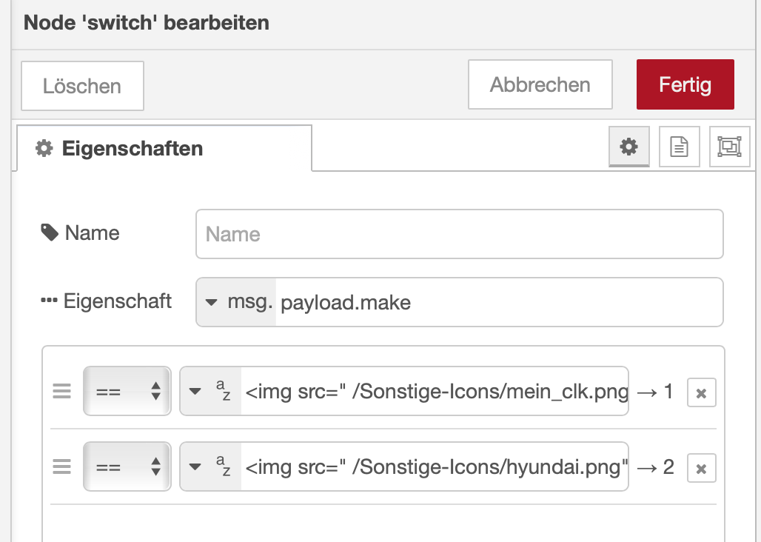This screenshot has width=761, height=542.
Task: Click the payload.make property field
Action: click(x=496, y=302)
